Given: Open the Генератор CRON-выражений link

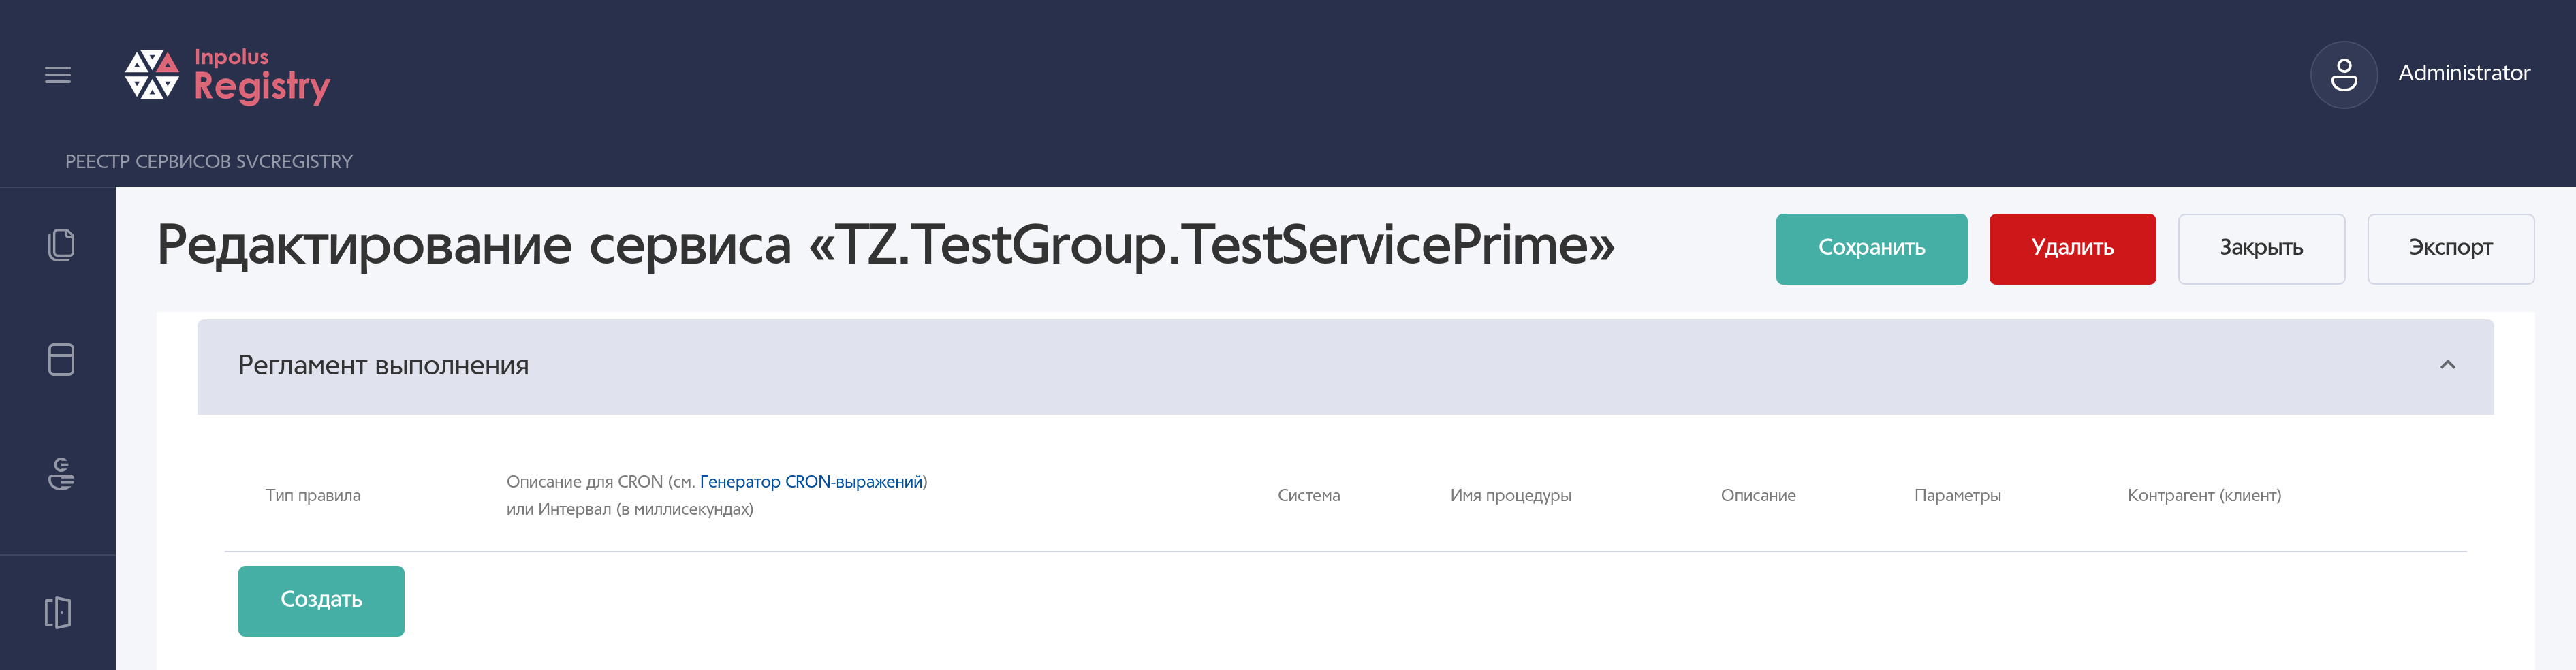Looking at the screenshot, I should pyautogui.click(x=810, y=481).
